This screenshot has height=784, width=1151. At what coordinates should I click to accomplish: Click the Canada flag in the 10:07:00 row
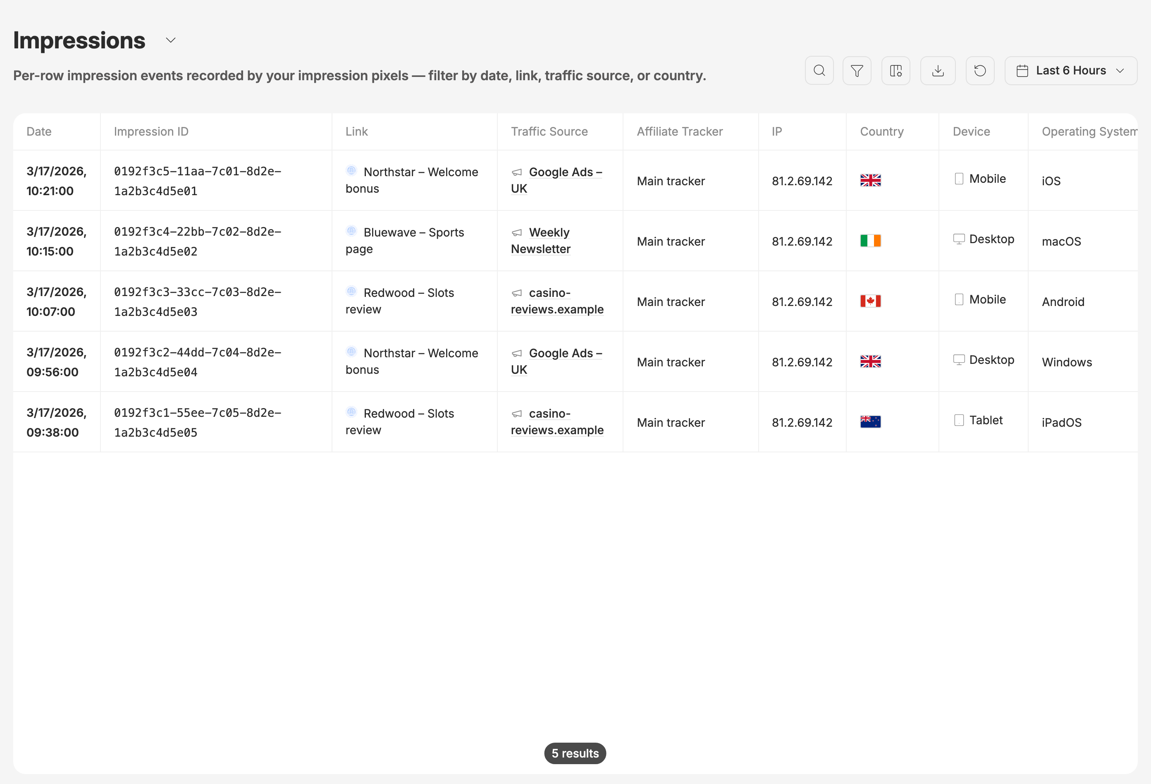coord(870,301)
